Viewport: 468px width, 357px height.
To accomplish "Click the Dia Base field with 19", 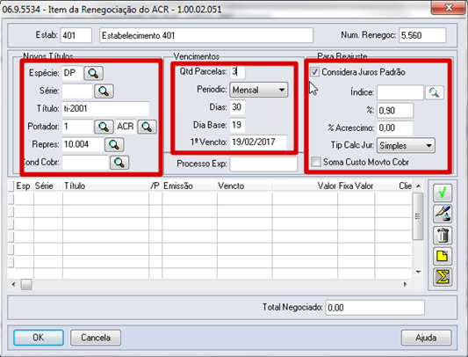I will click(238, 125).
